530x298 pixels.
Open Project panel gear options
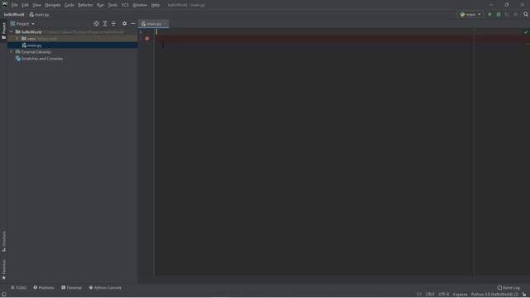click(x=124, y=24)
